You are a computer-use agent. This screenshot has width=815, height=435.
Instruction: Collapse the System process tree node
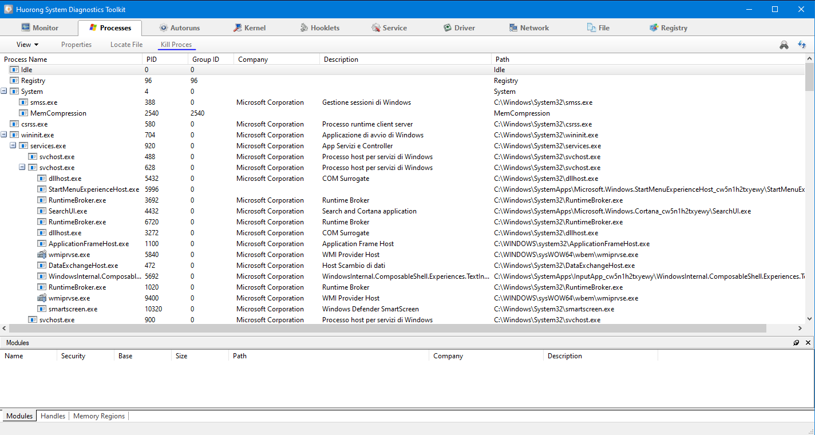[x=4, y=92]
